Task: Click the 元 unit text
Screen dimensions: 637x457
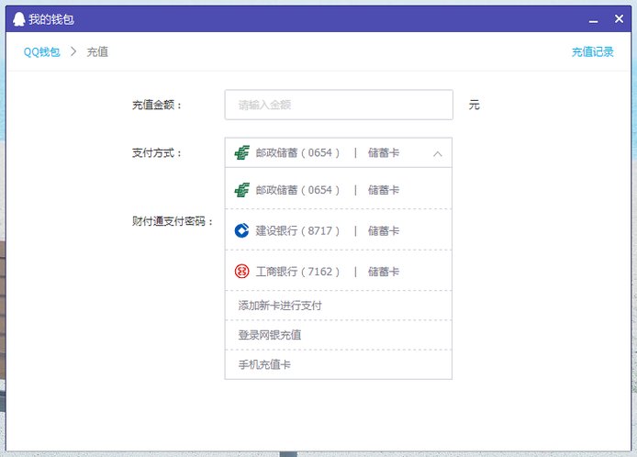Action: (475, 105)
